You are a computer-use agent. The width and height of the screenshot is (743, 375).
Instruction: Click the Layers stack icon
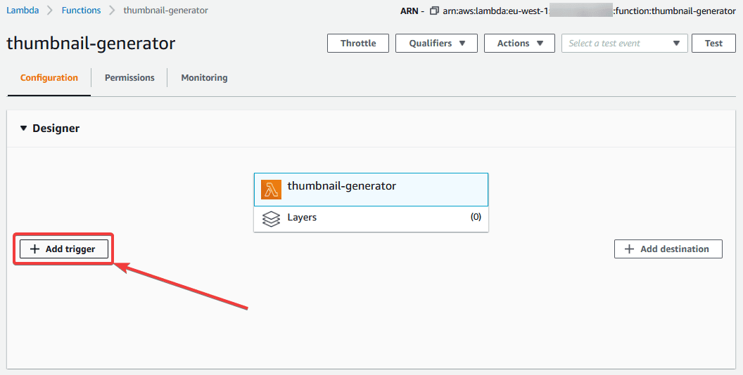tap(271, 218)
